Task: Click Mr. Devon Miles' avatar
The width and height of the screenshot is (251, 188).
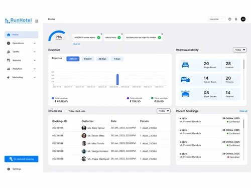Action: coord(84,135)
